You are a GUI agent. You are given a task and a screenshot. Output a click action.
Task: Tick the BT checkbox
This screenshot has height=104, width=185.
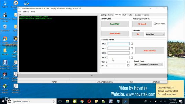128,66
